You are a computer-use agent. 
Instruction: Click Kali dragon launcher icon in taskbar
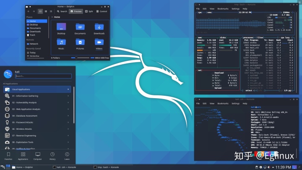[3, 167]
